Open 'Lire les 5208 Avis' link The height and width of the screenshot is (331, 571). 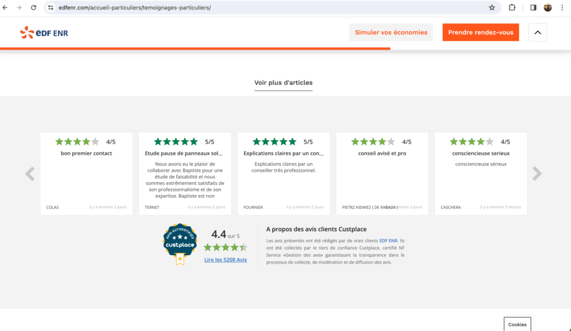[225, 259]
